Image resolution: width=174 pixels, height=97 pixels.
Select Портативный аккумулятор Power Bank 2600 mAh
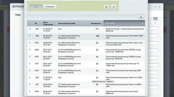point(124,37)
